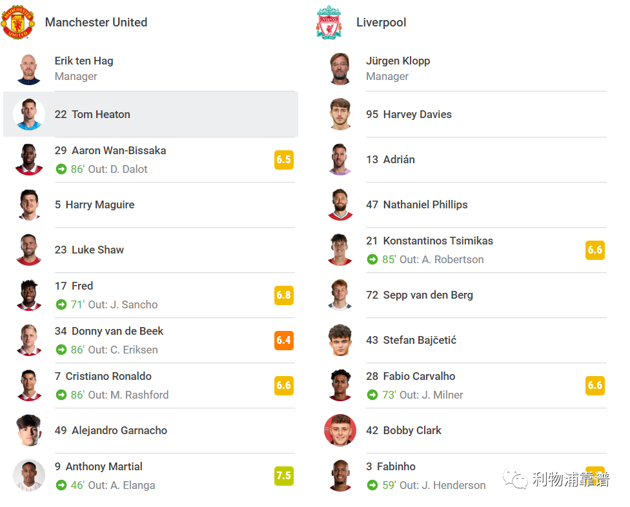
Task: Click substitution icon under Fabio Carvalho
Action: [372, 395]
